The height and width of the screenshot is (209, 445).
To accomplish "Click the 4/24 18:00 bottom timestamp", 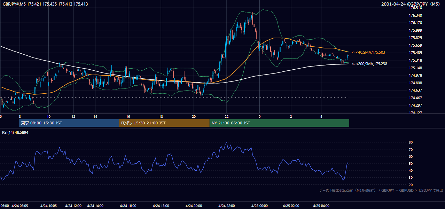I will coord(161,206).
